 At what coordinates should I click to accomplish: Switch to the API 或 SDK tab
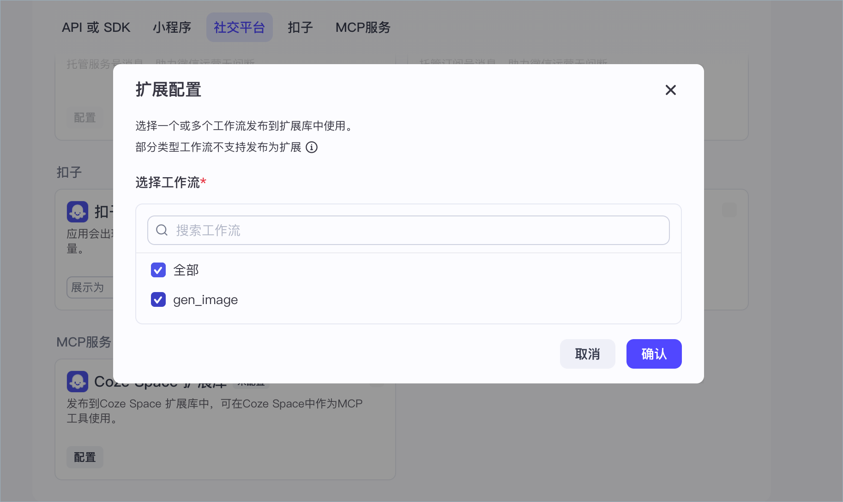pyautogui.click(x=96, y=28)
